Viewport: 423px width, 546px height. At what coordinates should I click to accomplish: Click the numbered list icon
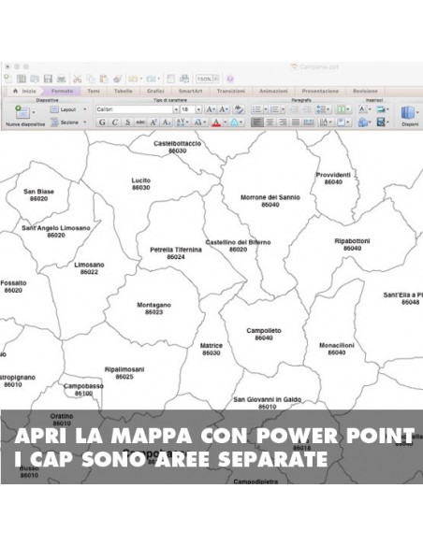(275, 109)
